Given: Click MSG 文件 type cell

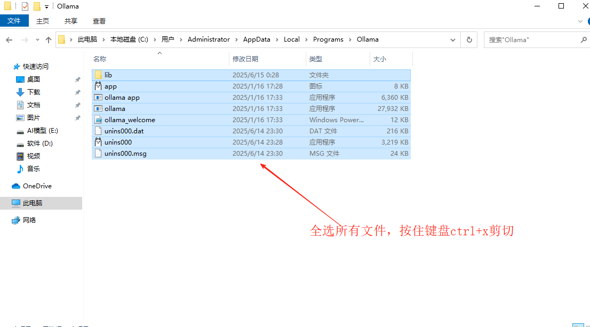Looking at the screenshot, I should pyautogui.click(x=324, y=154).
